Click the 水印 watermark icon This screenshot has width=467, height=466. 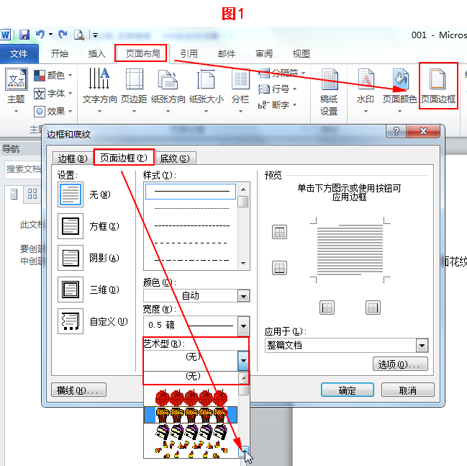click(366, 79)
